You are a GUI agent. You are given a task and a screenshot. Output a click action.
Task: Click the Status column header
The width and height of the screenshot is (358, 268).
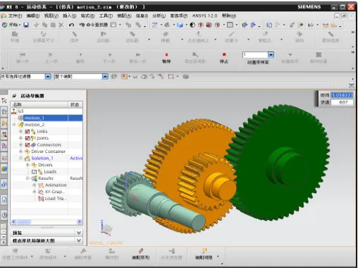coord(75,104)
